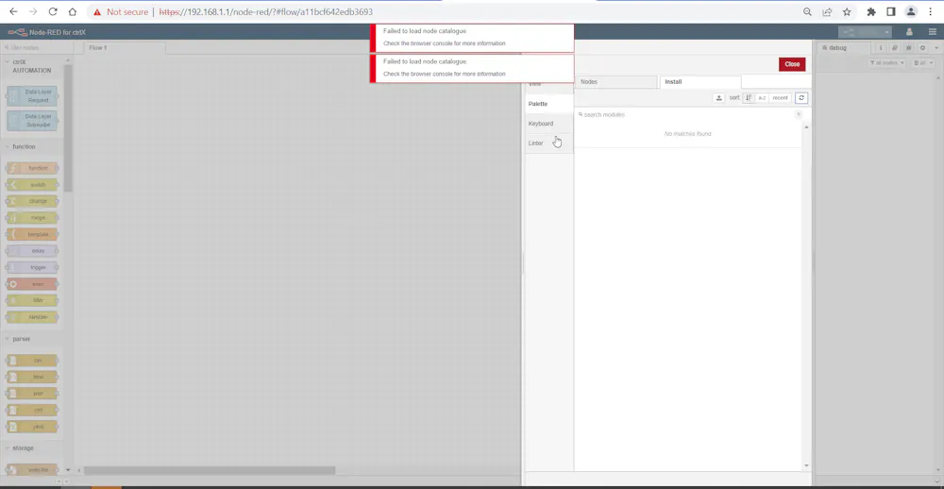Select the function palette node
This screenshot has width=944, height=489.
pyautogui.click(x=32, y=168)
